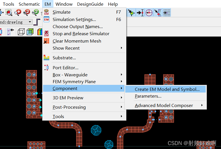Open the Tools menu in menu bar

click(8, 4)
